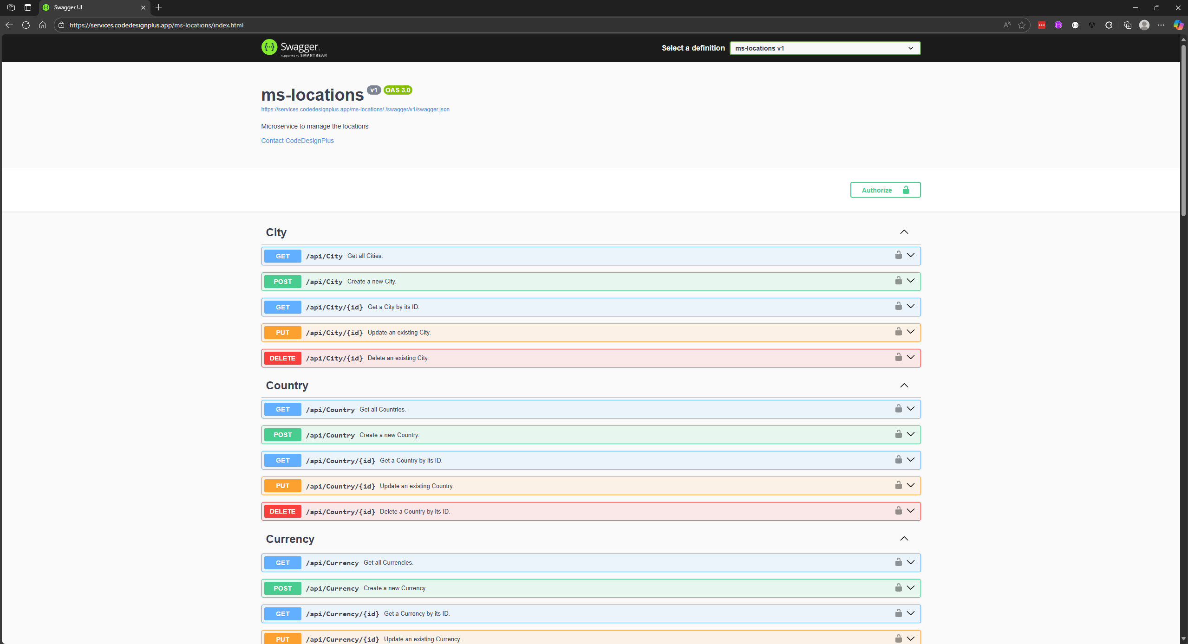The height and width of the screenshot is (644, 1188).
Task: Open the Contact CodeDesignPlus link
Action: click(297, 141)
